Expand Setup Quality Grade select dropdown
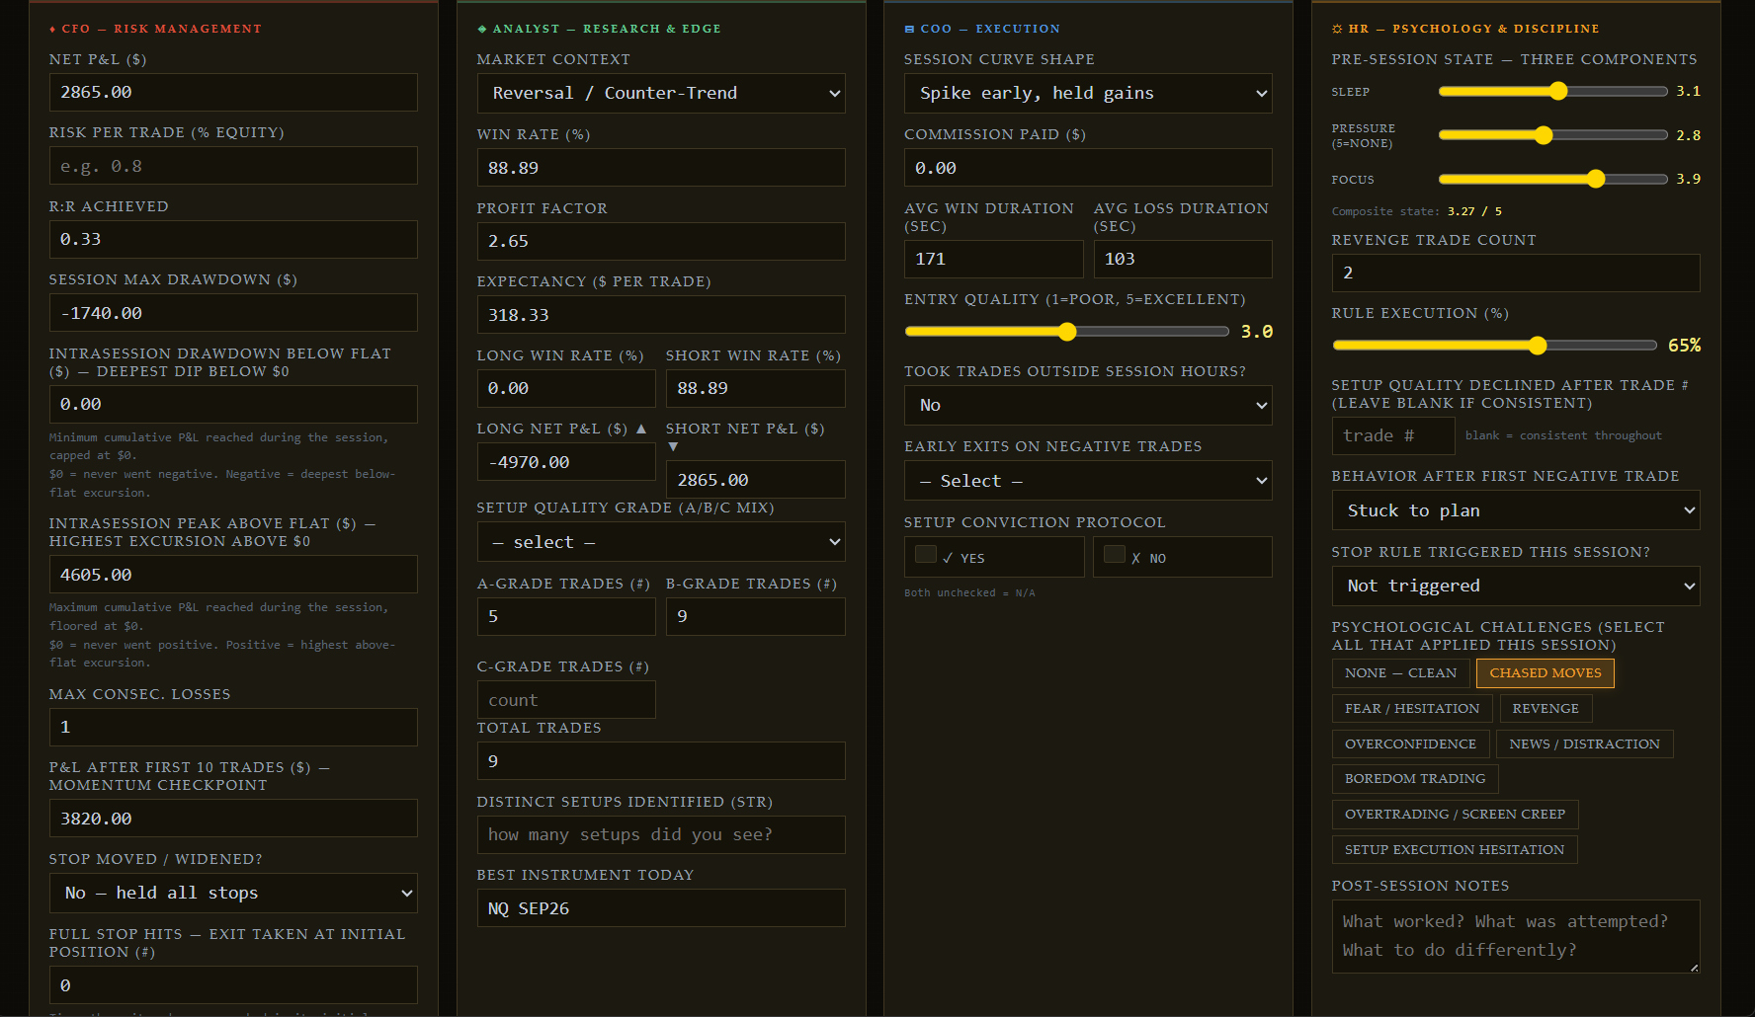This screenshot has height=1017, width=1755. (660, 542)
